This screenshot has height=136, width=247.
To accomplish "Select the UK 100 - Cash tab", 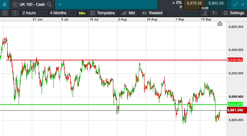I will (32, 5).
